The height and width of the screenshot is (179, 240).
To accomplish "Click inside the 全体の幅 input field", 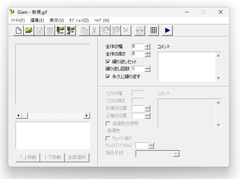I will coord(138,47).
